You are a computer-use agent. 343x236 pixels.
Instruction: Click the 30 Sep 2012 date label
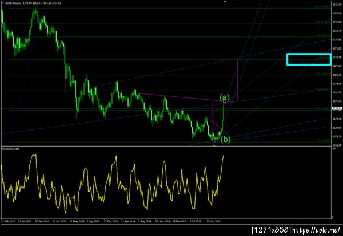pyautogui.click(x=42, y=221)
